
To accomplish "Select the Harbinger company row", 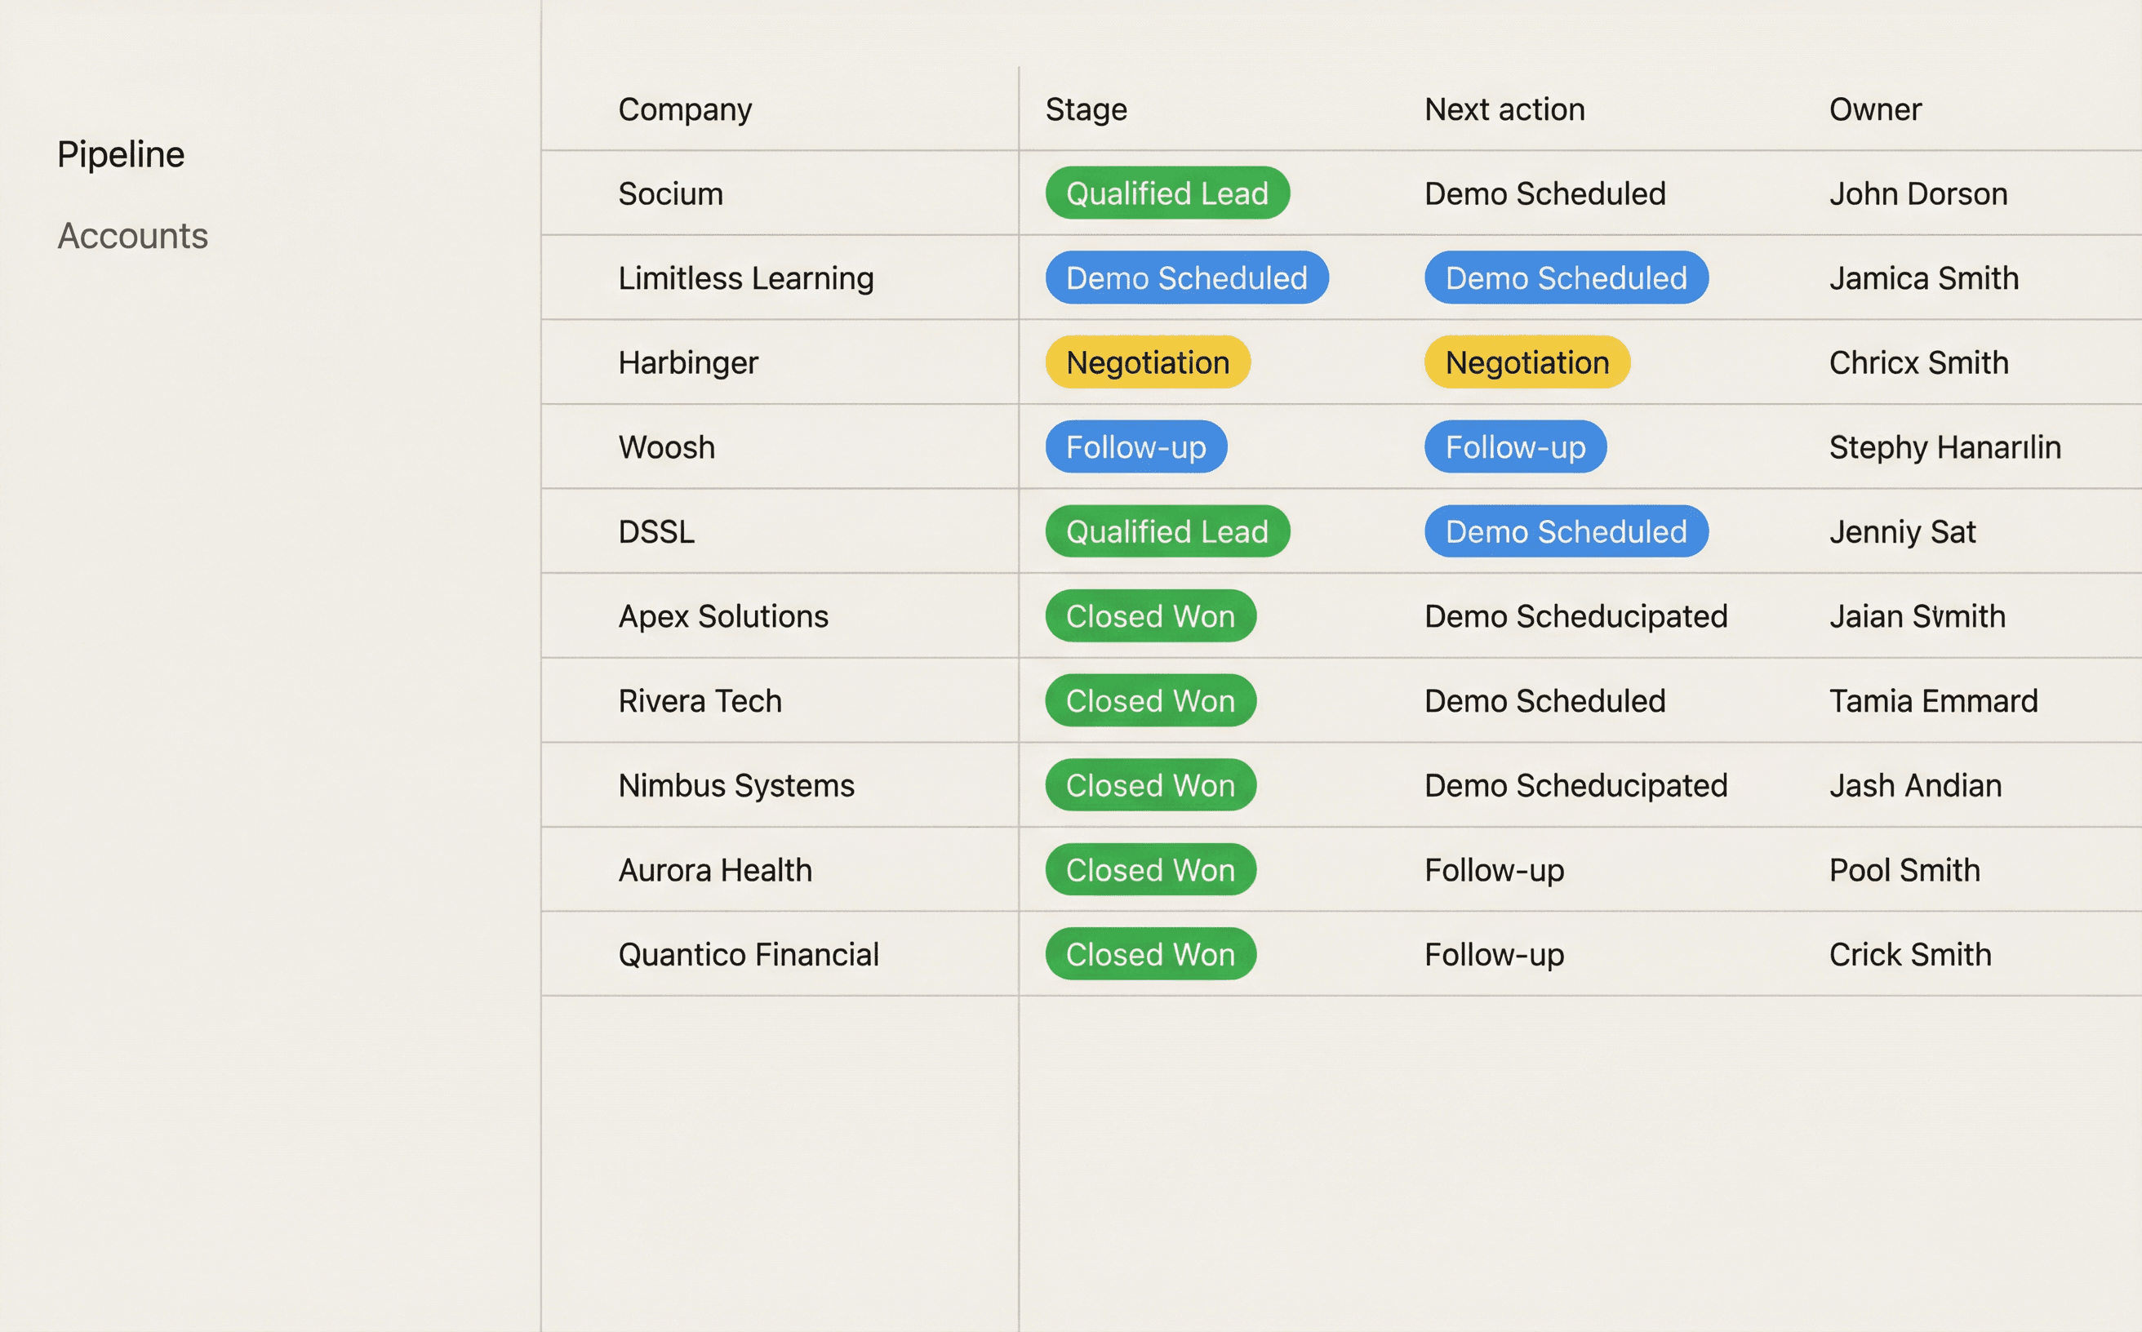I will tap(688, 362).
